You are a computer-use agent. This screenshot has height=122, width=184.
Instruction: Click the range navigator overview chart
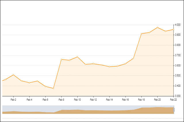point(88,110)
